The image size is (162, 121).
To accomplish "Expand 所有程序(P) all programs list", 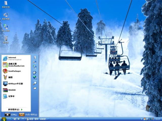I will (15, 109).
